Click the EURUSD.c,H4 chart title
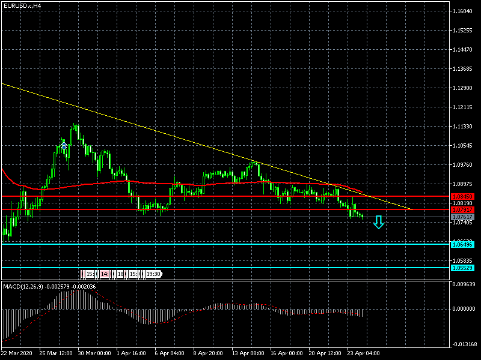 (x=22, y=5)
